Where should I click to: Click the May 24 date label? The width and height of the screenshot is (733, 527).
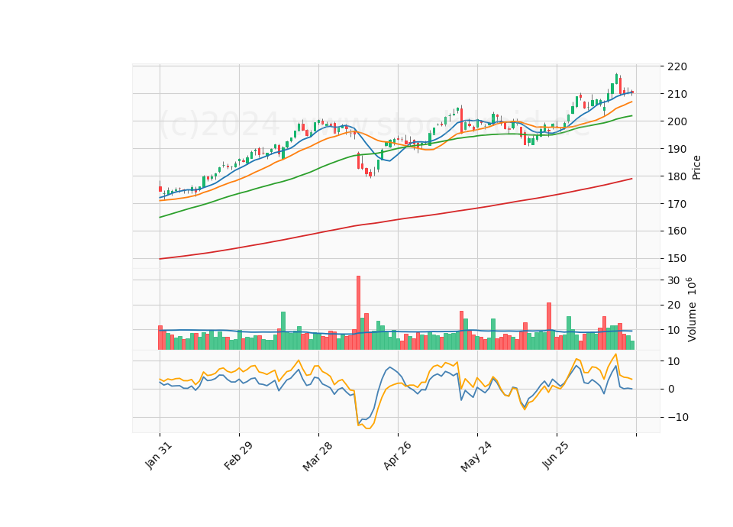tap(476, 457)
